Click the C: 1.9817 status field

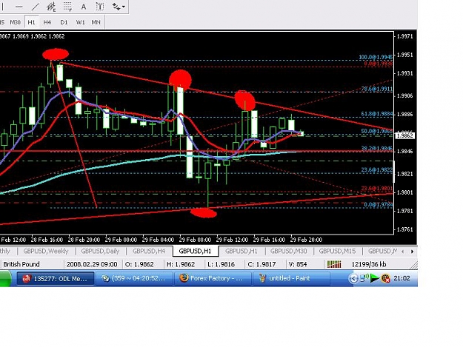[x=262, y=264]
